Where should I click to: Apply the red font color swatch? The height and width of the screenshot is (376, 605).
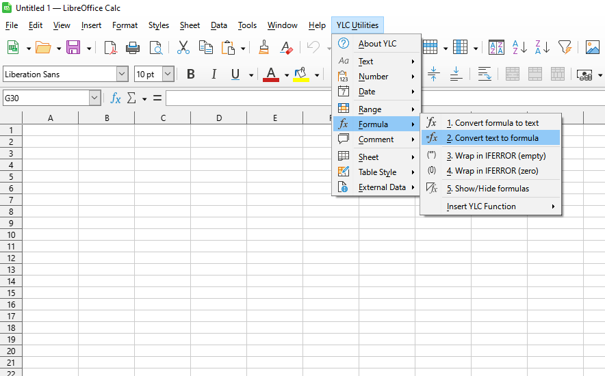click(271, 75)
